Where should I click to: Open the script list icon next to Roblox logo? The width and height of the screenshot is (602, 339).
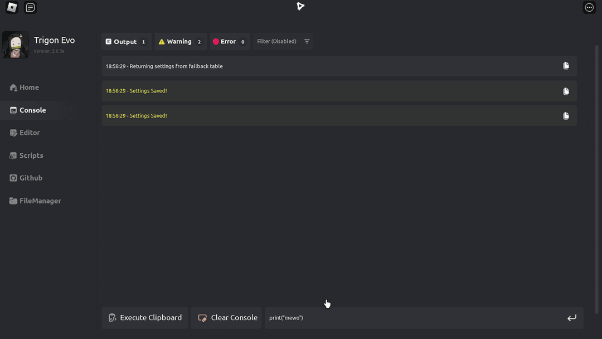click(x=30, y=7)
